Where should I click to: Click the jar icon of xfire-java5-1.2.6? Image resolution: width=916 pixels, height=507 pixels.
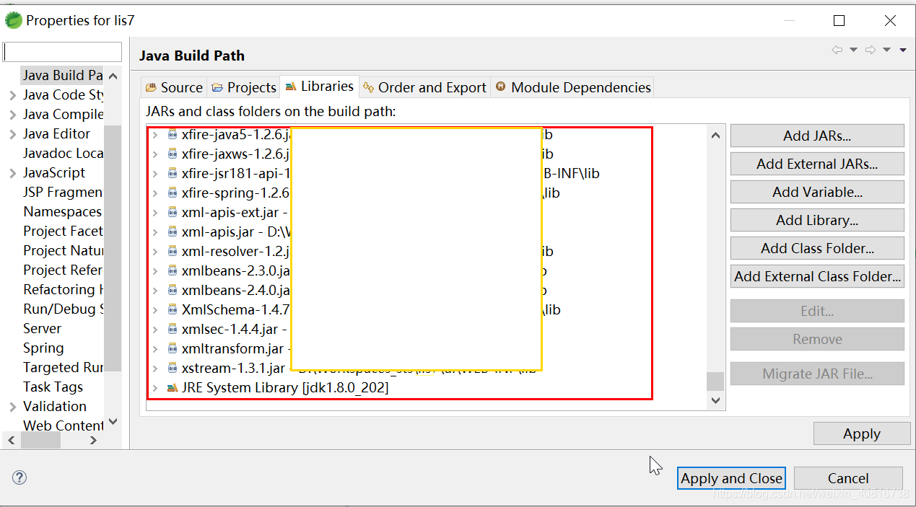coord(173,134)
